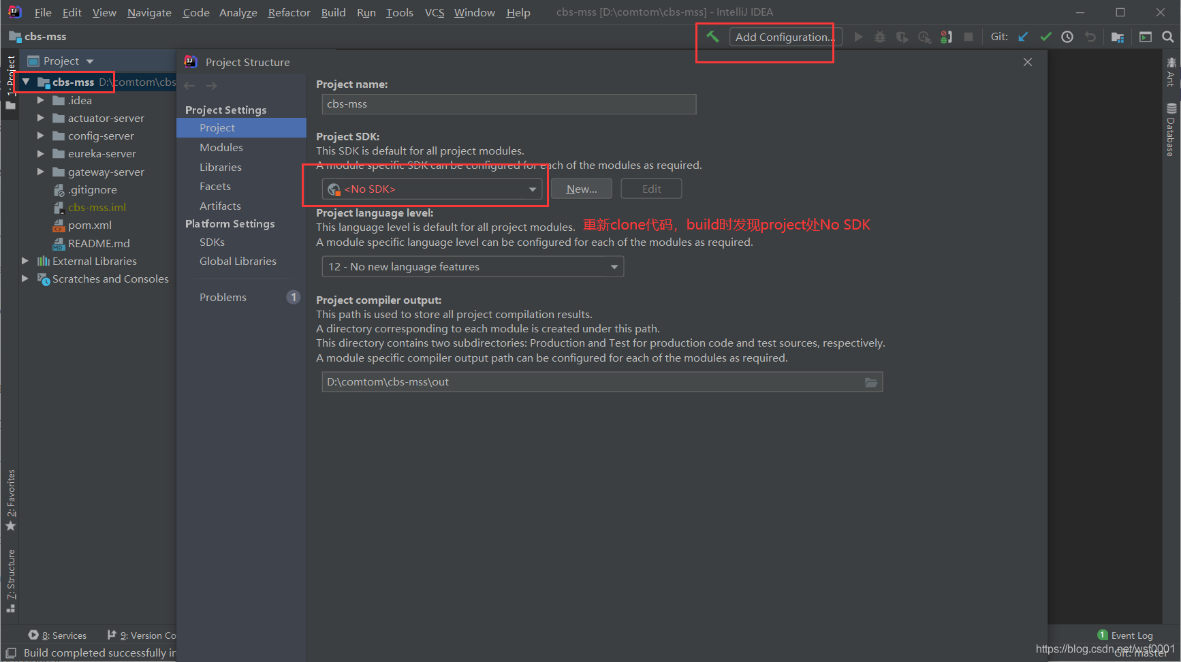
Task: Open the Navigate menu
Action: click(x=149, y=12)
